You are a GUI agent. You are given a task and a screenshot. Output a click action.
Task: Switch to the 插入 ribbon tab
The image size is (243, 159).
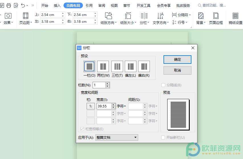click(57, 5)
